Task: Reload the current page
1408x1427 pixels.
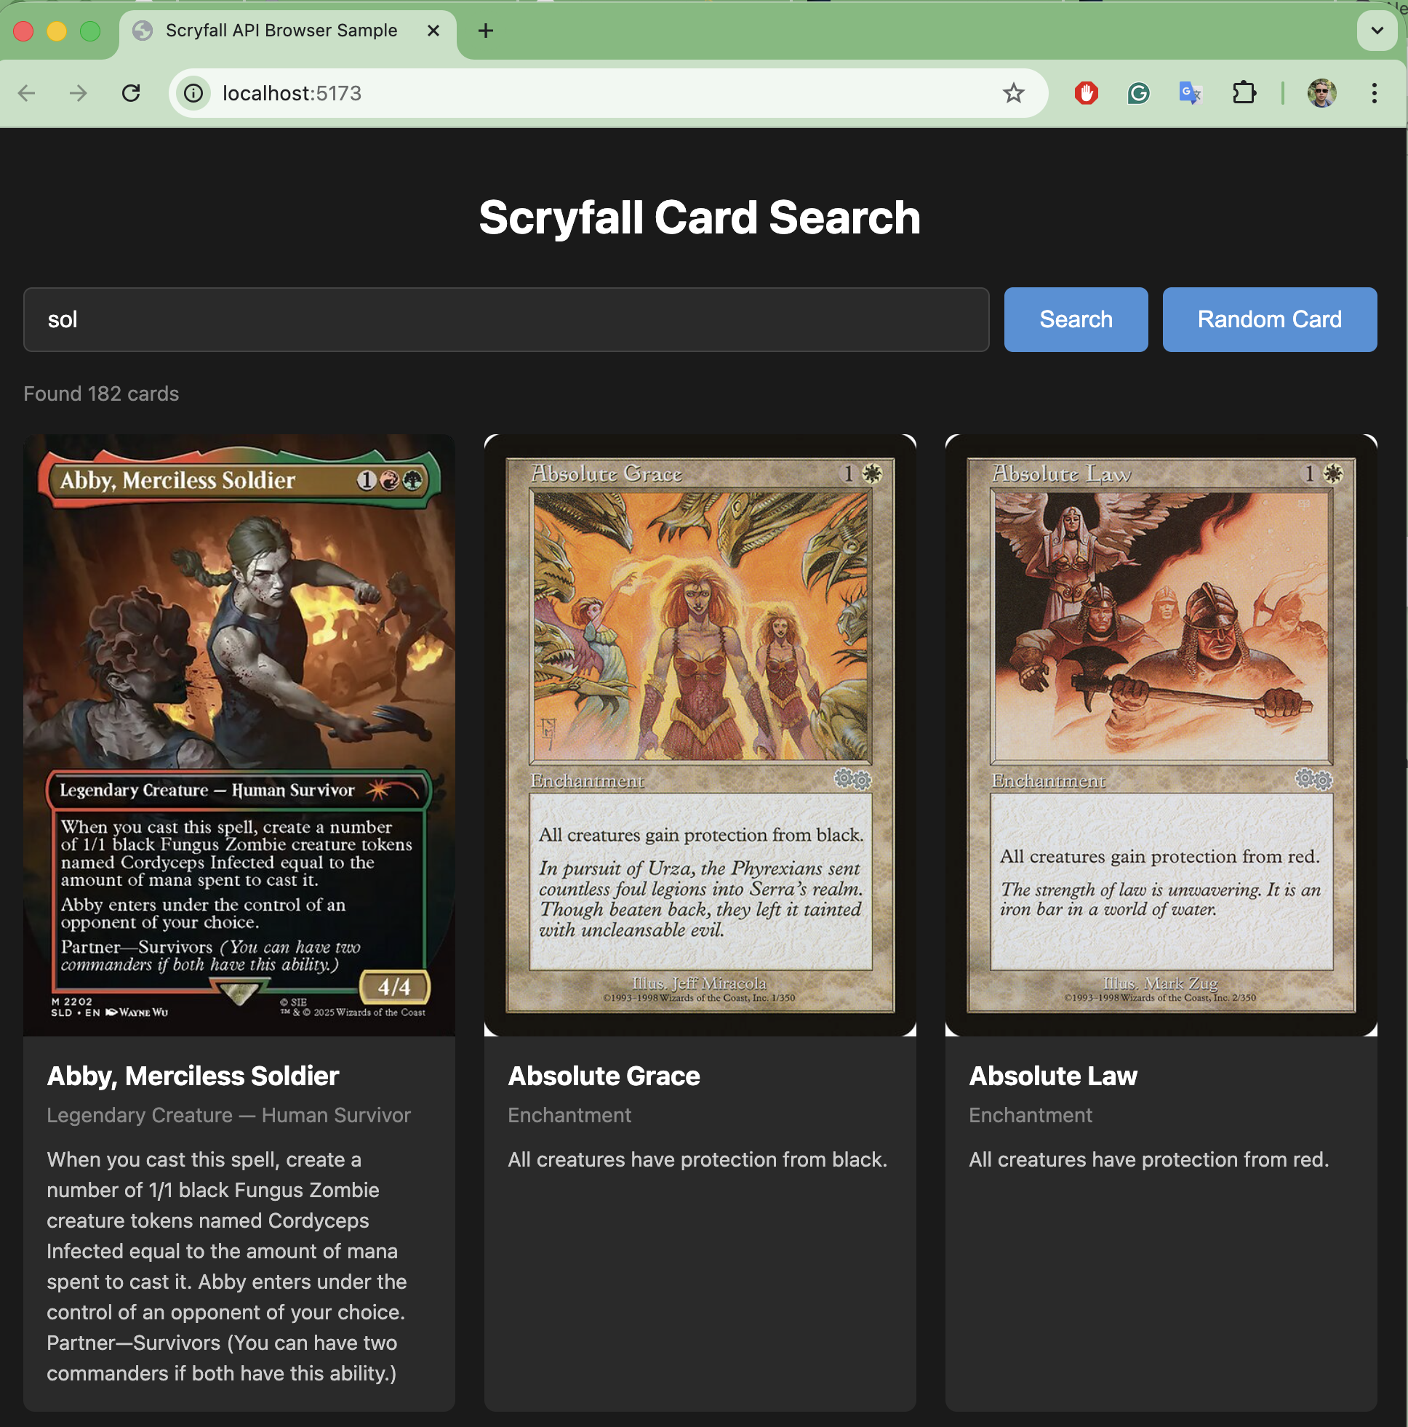Action: coord(132,92)
